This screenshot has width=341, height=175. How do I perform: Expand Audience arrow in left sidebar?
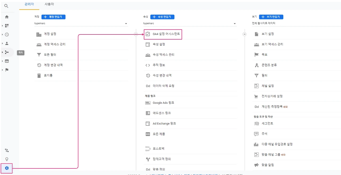pyautogui.click(x=2, y=43)
